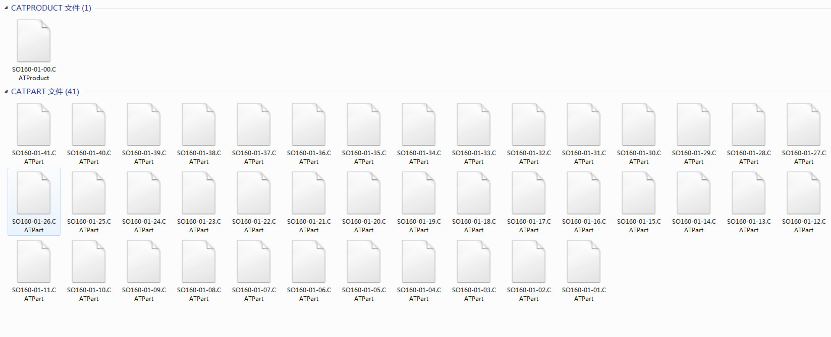
Task: Select file icon SO160-01-25.CATPart
Action: click(89, 193)
